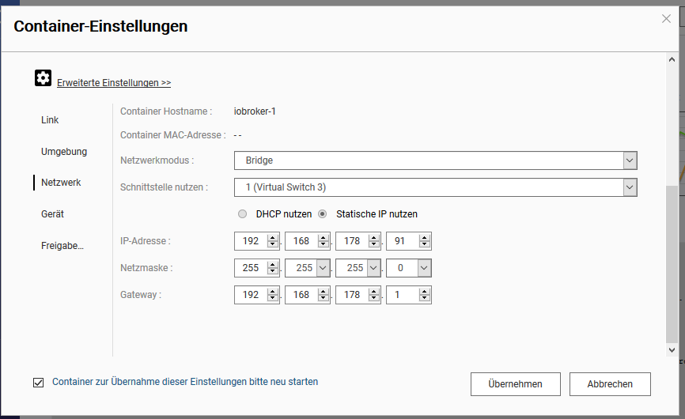Go to the Freigabe... tab

pos(62,246)
